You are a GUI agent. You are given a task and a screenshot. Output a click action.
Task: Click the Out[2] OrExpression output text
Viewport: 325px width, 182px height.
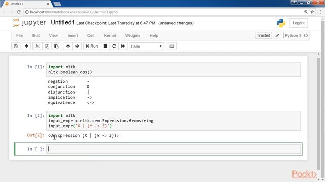click(x=83, y=135)
